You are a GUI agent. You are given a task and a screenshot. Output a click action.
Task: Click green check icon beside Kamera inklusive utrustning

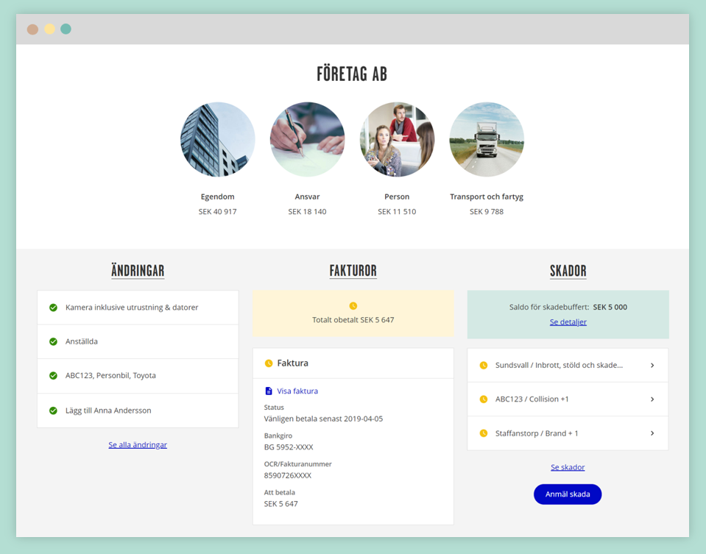(53, 308)
